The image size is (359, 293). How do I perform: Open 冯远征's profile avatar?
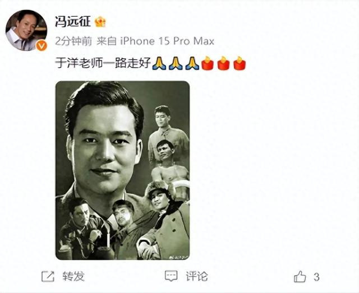[26, 30]
